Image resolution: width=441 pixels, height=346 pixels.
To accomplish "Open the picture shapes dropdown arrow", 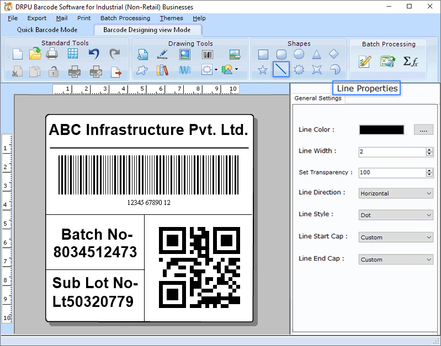I will point(237,69).
